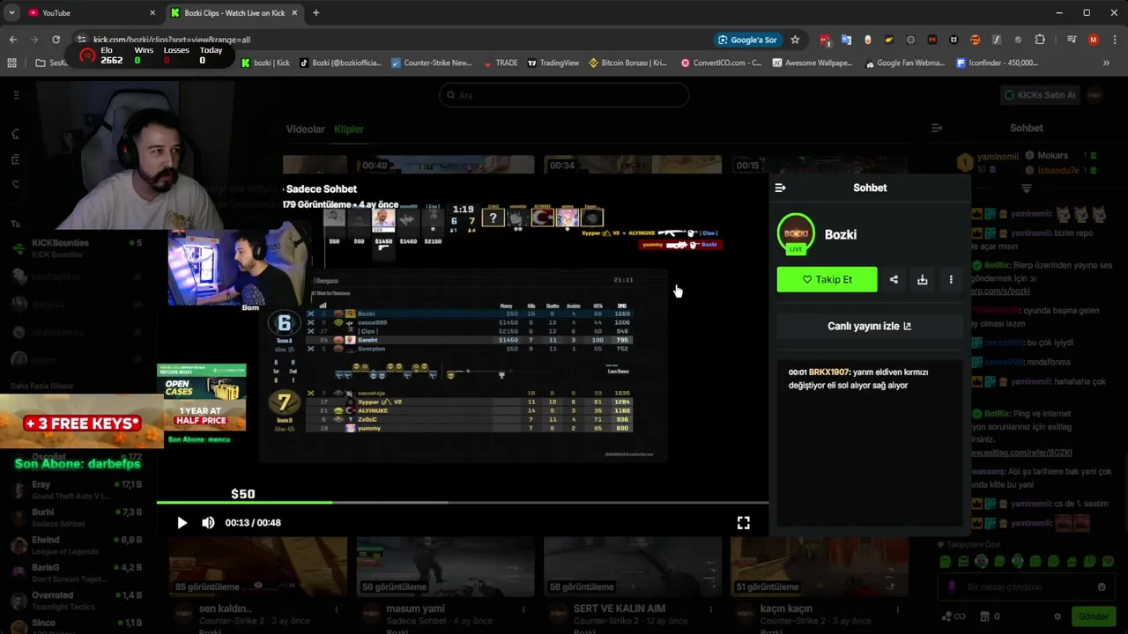Viewport: 1128px width, 634px height.
Task: Click the Ara search field
Action: pos(564,95)
